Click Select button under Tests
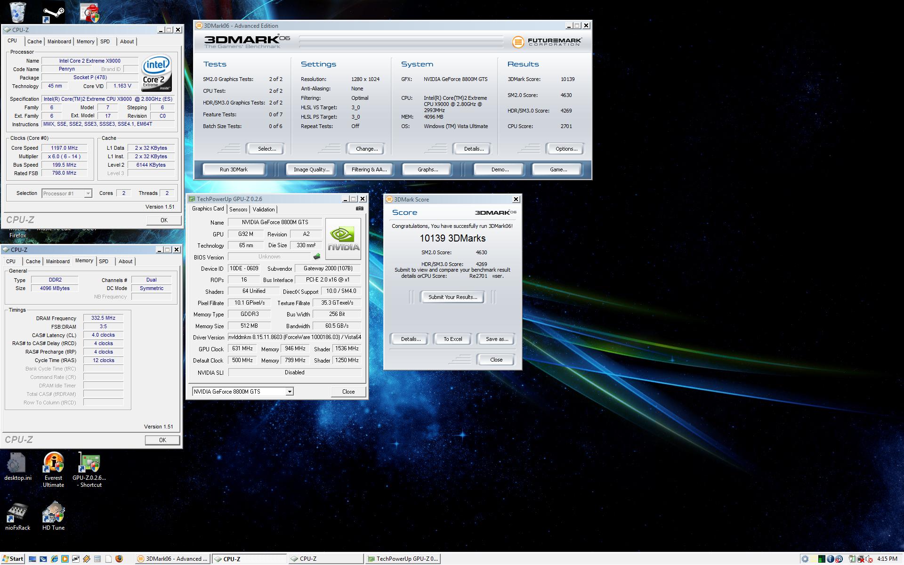The width and height of the screenshot is (904, 565). (x=266, y=149)
